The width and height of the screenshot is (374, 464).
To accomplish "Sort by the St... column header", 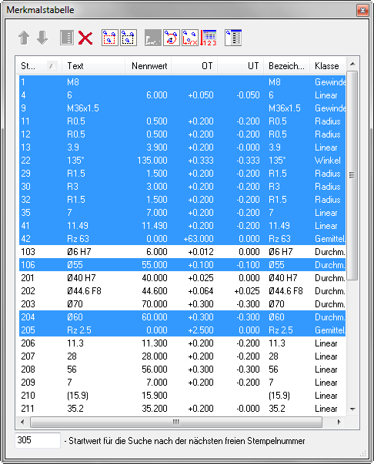I will pos(38,66).
